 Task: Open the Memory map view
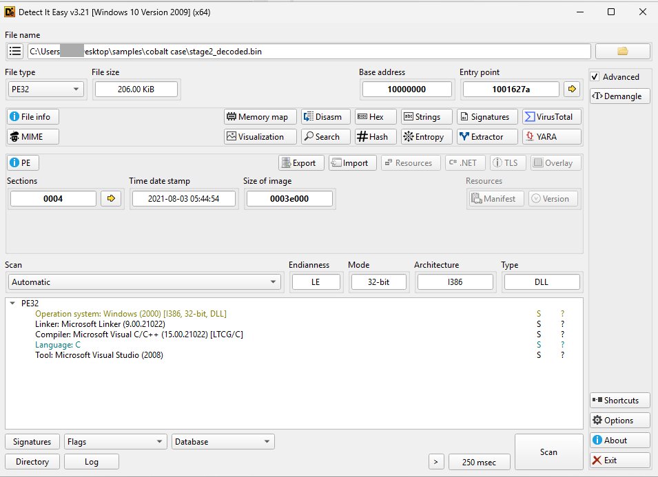point(260,117)
